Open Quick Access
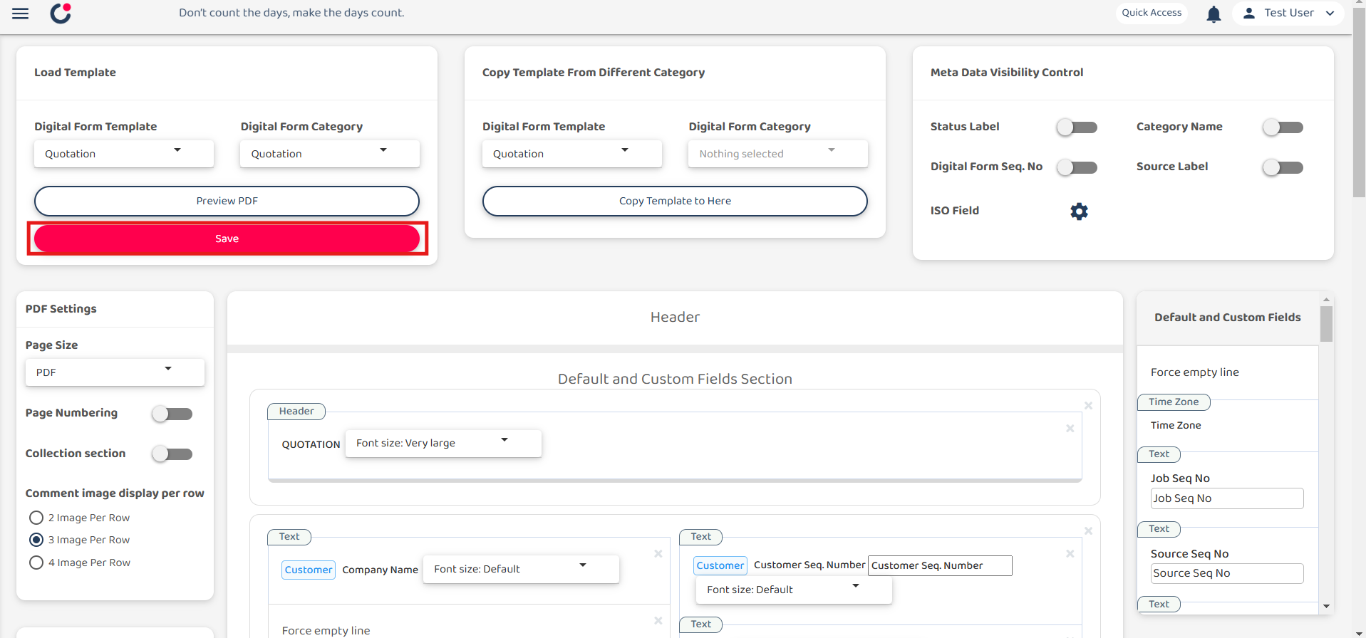The height and width of the screenshot is (638, 1366). [1152, 13]
